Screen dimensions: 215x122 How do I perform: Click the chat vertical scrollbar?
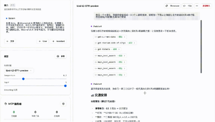click(201, 46)
